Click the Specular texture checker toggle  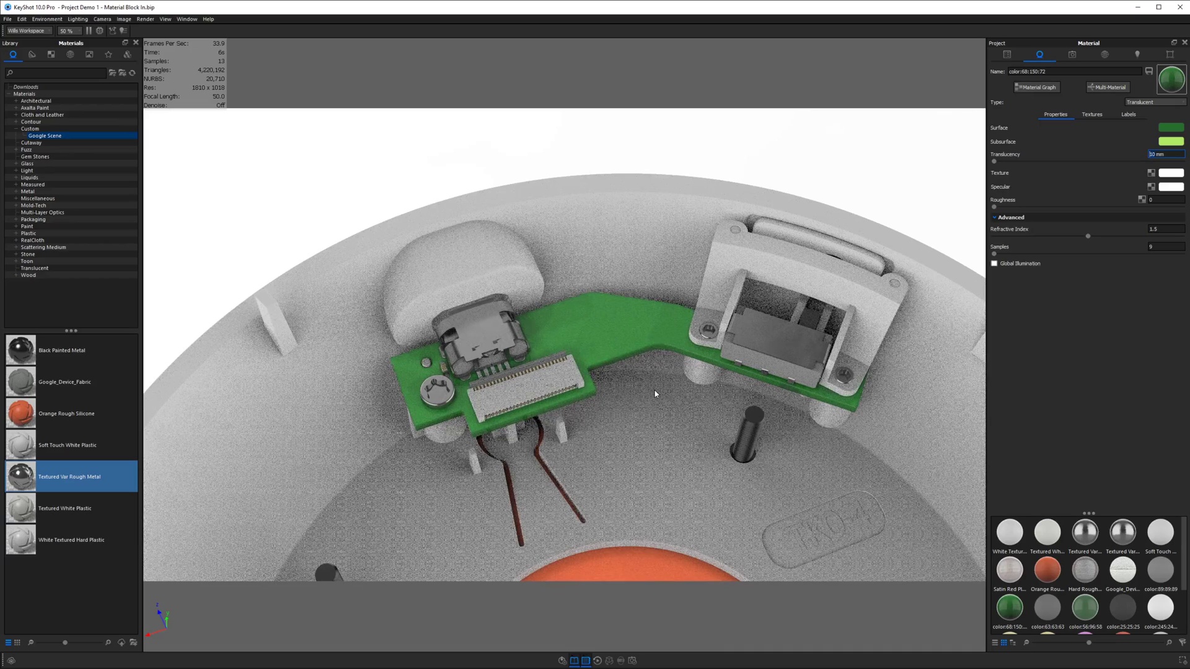click(x=1151, y=186)
